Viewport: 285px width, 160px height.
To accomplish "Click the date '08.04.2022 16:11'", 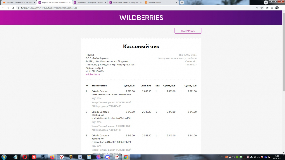I will click(187, 55).
